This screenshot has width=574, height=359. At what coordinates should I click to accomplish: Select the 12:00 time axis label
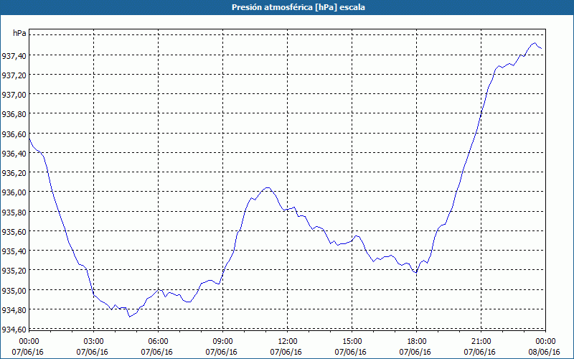[x=288, y=341]
